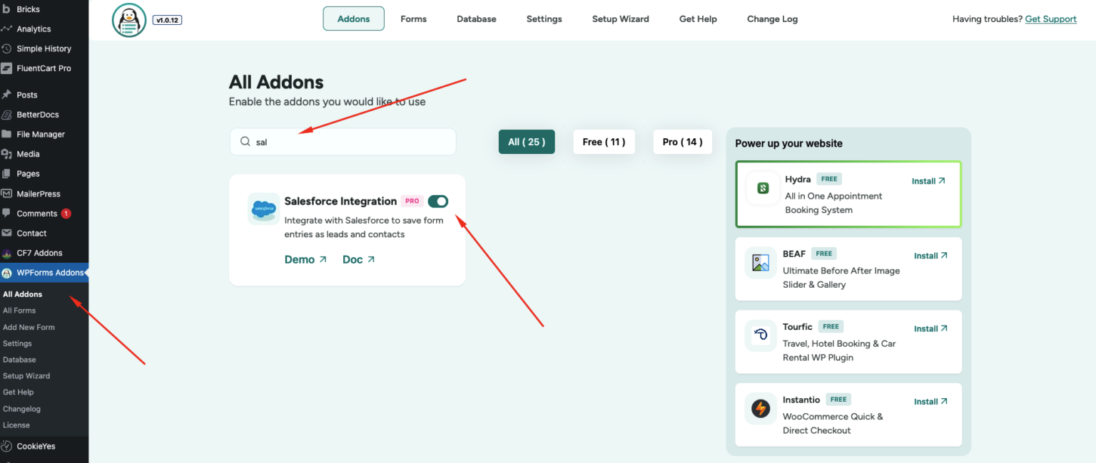Click the Get Support link
Screen dimensions: 1096x463
tap(1051, 19)
